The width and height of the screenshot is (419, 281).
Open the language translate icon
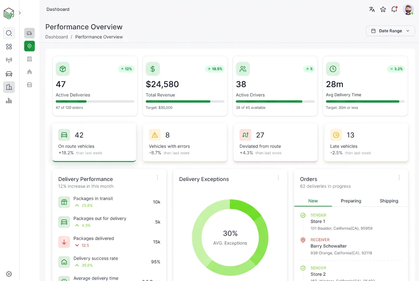[x=372, y=9]
